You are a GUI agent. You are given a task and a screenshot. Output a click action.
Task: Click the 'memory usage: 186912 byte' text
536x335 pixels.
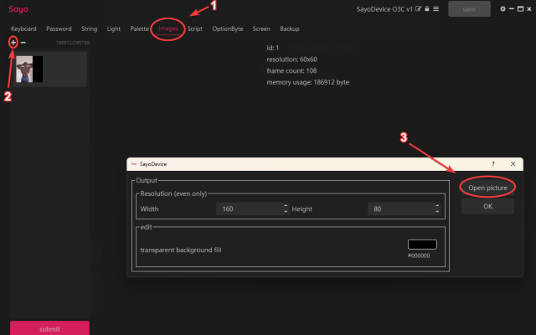point(307,82)
